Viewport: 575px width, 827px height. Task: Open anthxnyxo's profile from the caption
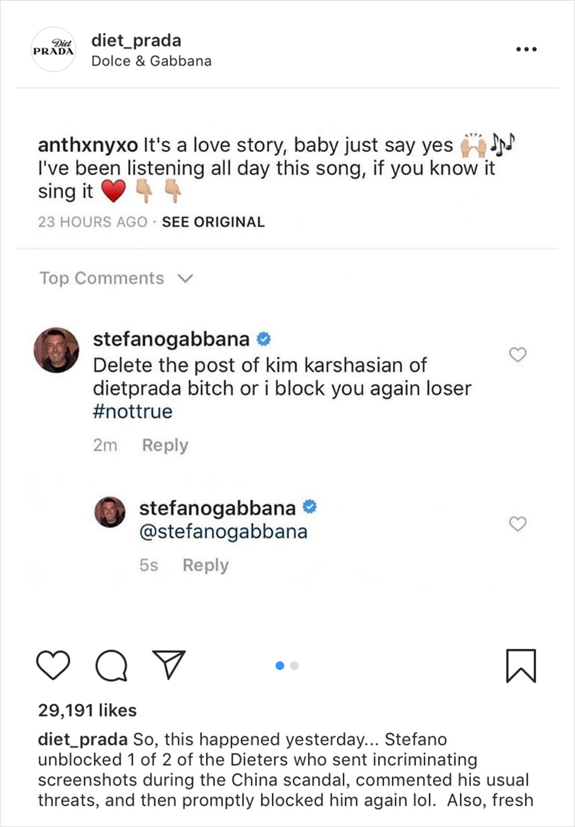tap(88, 145)
